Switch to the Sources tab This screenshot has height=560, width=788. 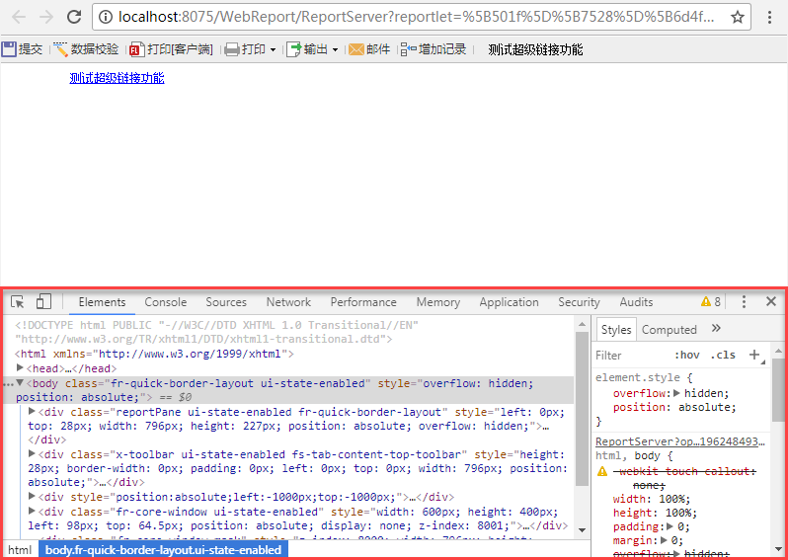[x=226, y=302]
